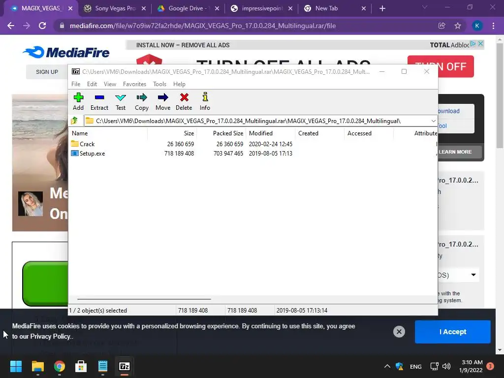
Task: Click the Test archive icon
Action: click(121, 101)
